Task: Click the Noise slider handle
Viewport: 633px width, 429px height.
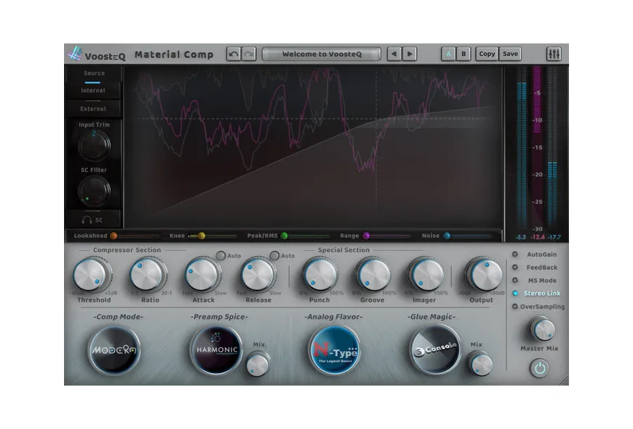Action: tap(447, 236)
